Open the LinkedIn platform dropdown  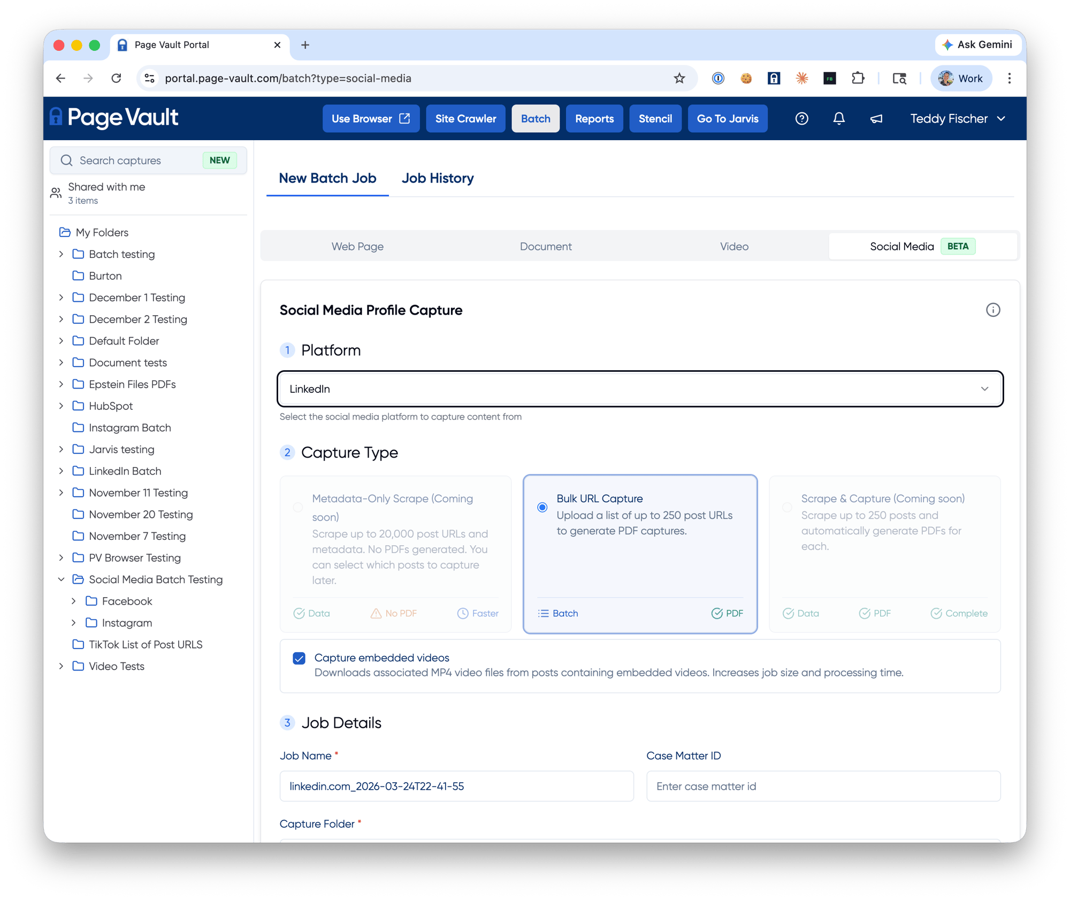(x=640, y=389)
